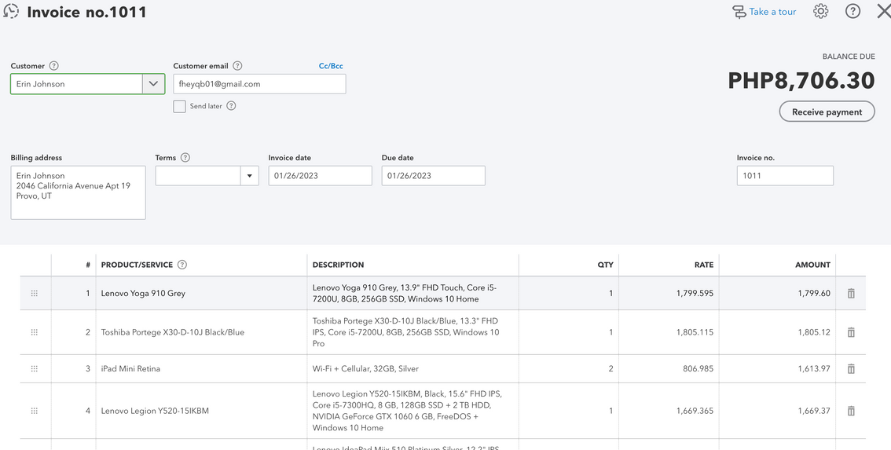Click the QTY column header
891x450 pixels.
click(606, 265)
